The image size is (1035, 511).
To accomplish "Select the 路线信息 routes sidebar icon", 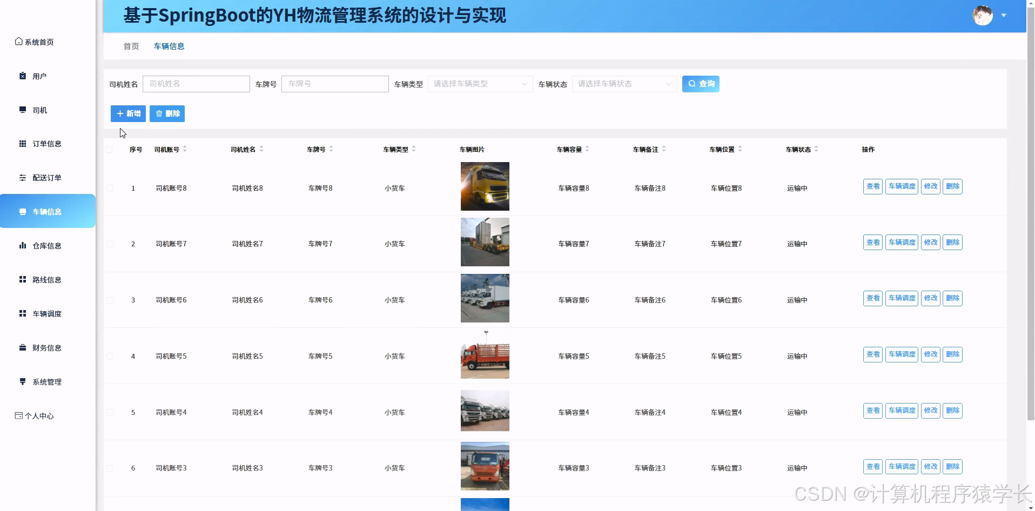I will pyautogui.click(x=22, y=279).
